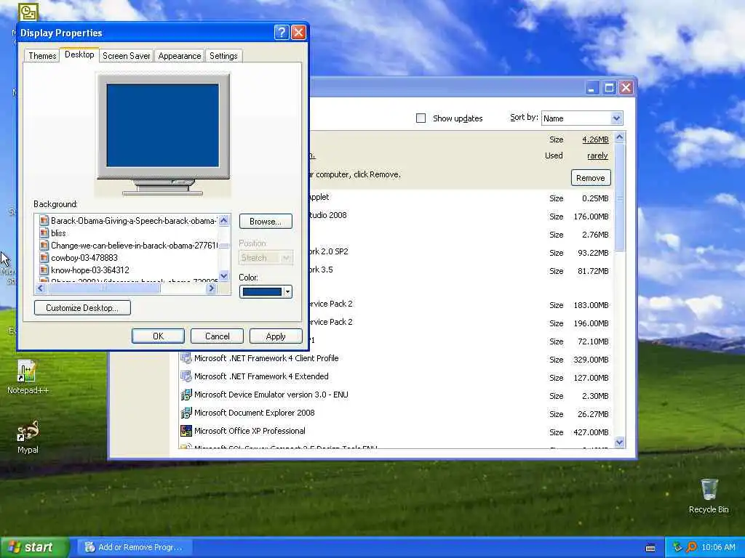Go to the Settings tab
745x558 pixels.
tap(223, 55)
